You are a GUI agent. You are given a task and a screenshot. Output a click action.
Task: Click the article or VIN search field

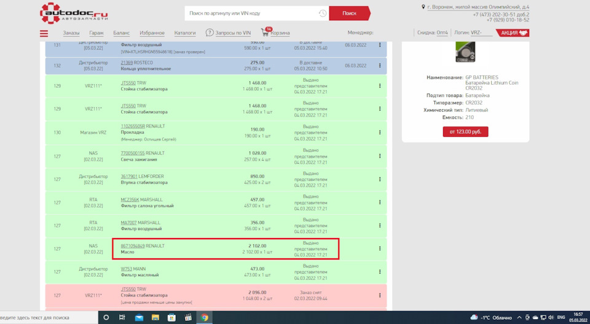pos(252,13)
